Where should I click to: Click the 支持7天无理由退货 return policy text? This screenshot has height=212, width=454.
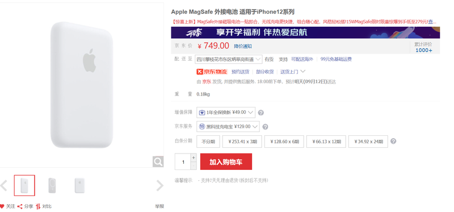pos(234,180)
